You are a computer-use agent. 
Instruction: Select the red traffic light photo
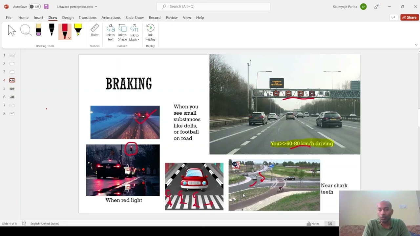tap(123, 170)
